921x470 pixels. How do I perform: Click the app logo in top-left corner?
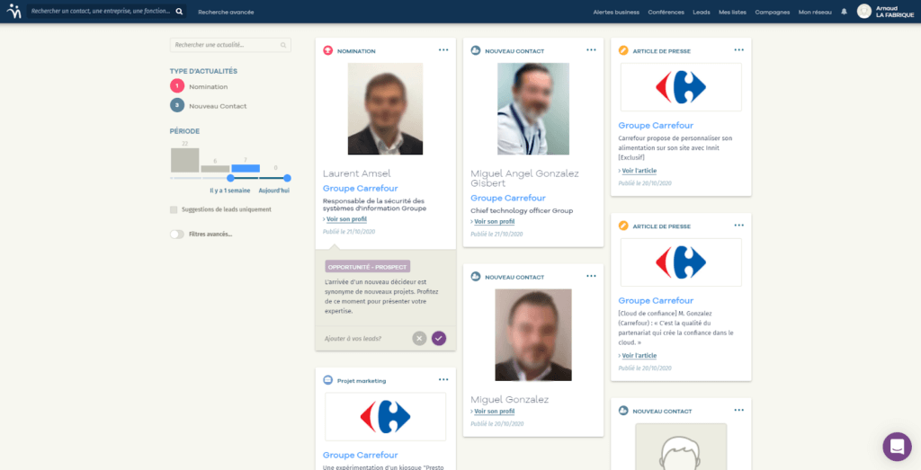(12, 12)
